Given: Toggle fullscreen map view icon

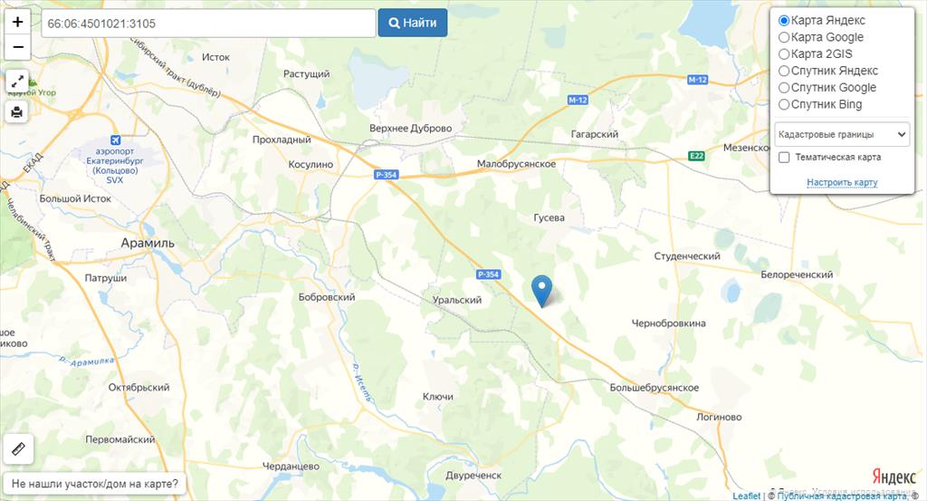Looking at the screenshot, I should (x=18, y=81).
